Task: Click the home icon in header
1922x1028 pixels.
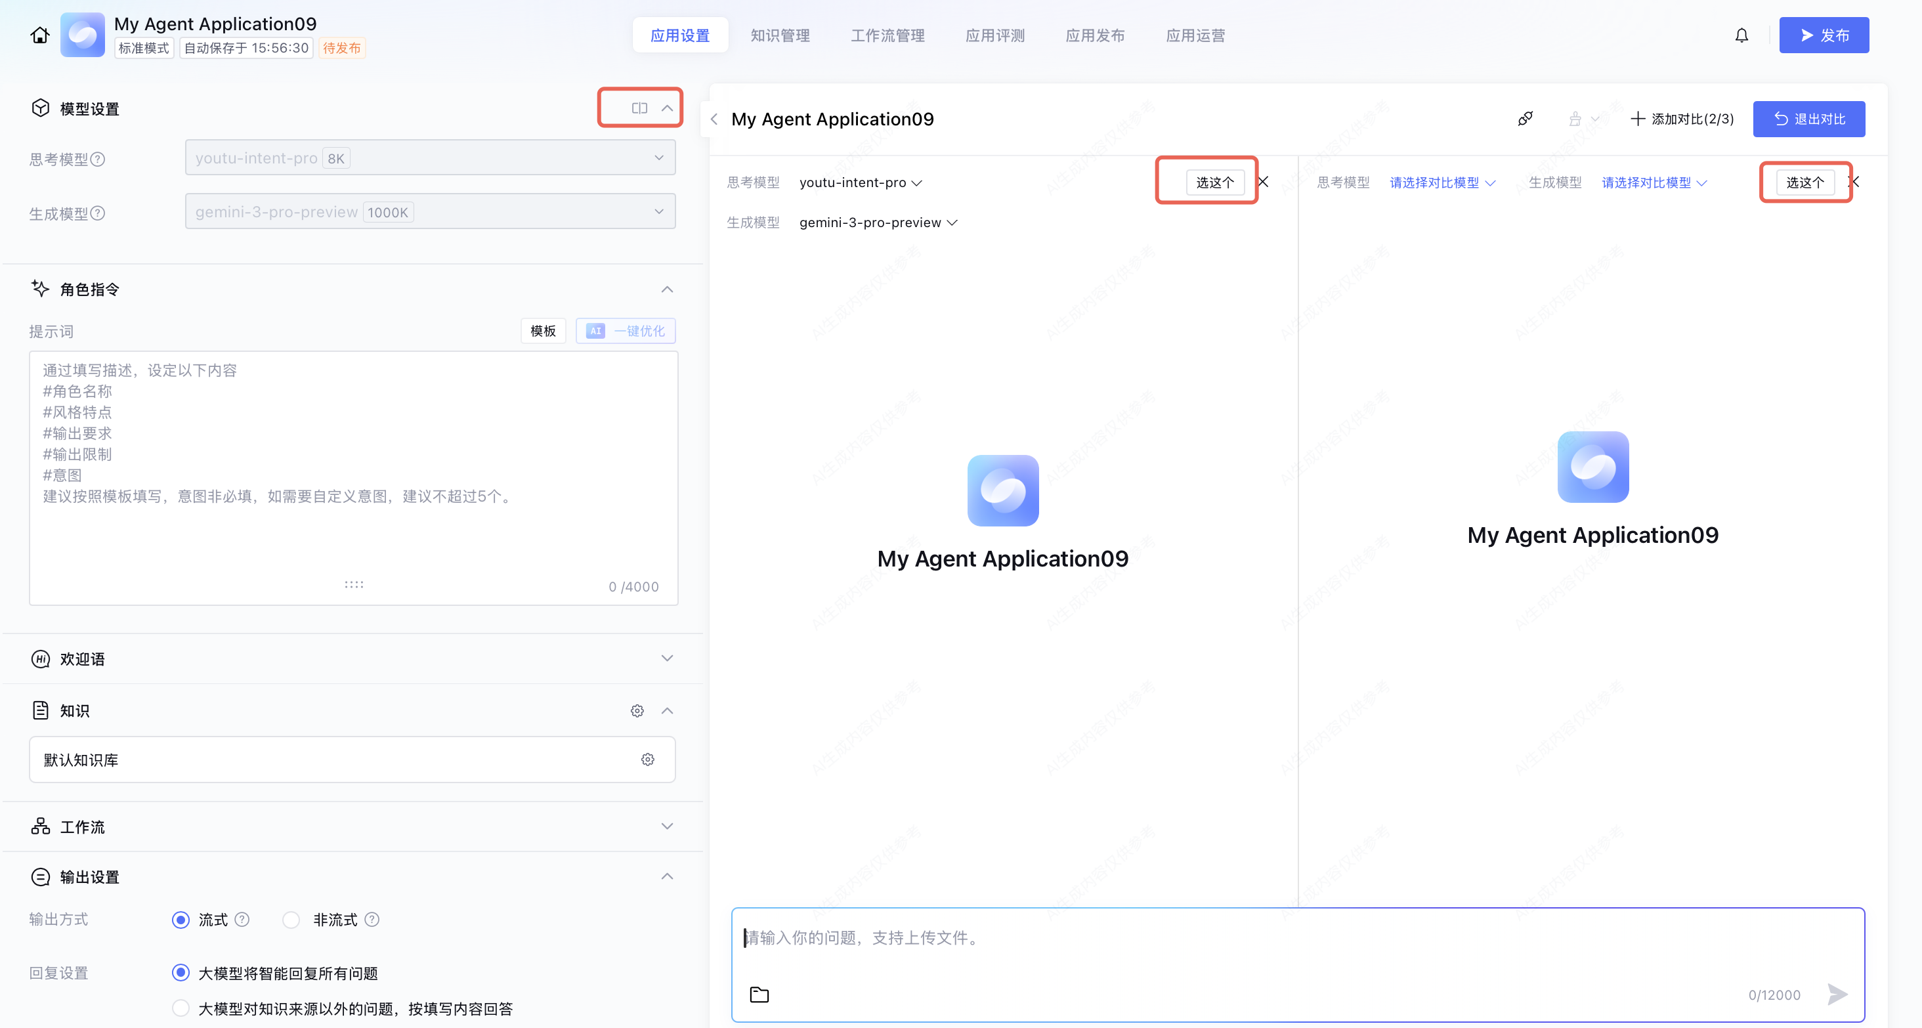Action: point(40,35)
